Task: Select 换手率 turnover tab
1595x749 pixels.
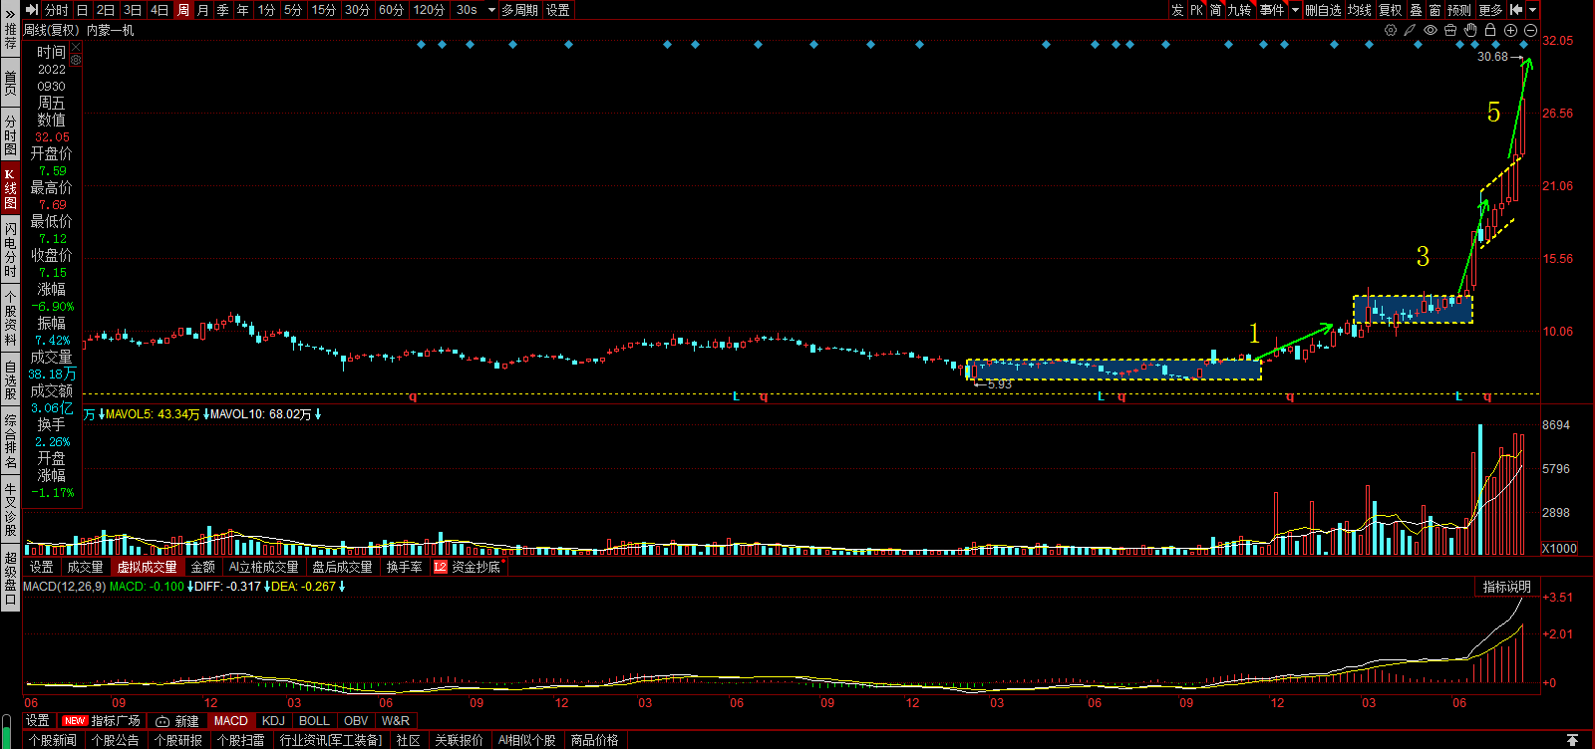Action: point(404,567)
